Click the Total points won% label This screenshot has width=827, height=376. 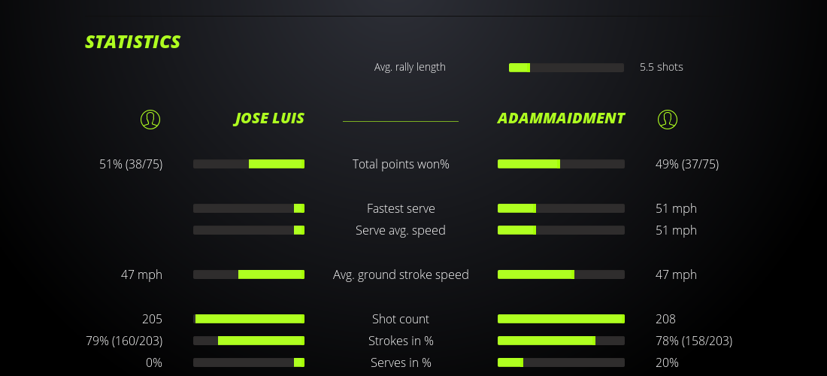click(401, 164)
